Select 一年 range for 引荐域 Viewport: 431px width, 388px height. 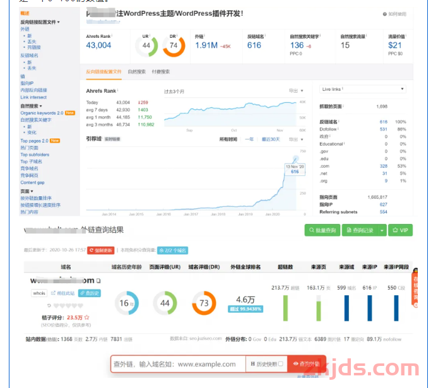tap(249, 139)
